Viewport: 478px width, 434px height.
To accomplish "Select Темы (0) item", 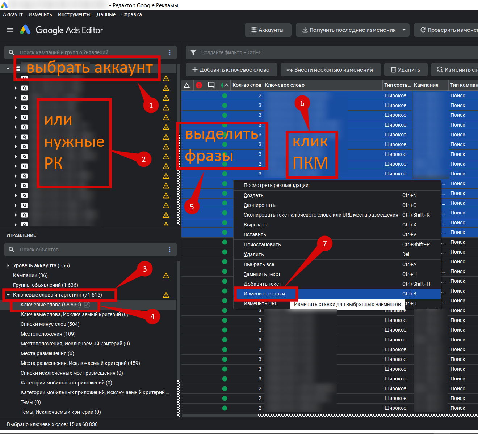I will tap(31, 402).
